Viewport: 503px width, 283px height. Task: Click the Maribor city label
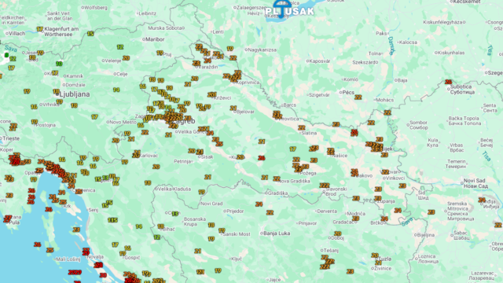155,39
